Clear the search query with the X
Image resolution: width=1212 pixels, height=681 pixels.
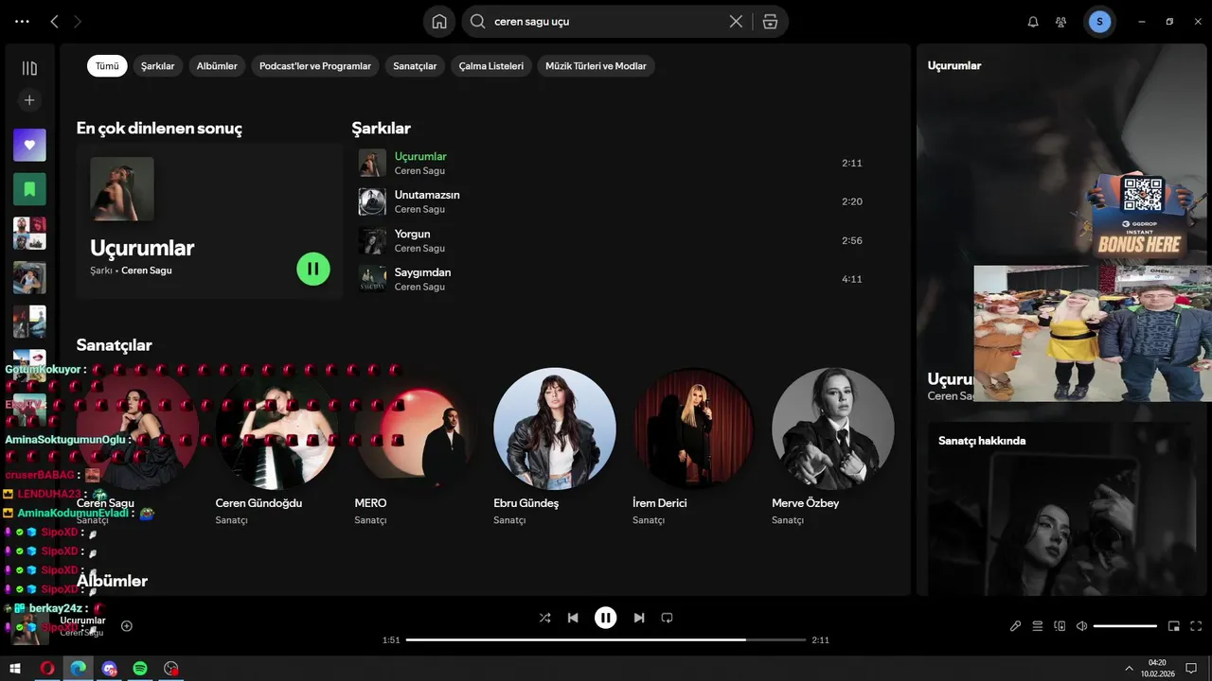point(736,22)
